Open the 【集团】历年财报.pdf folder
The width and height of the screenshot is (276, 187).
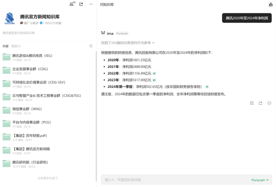[47, 137]
